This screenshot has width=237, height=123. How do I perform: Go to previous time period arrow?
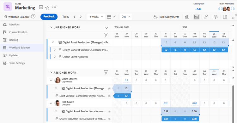75,17
